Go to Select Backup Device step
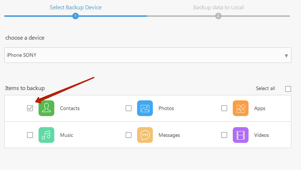Screen dimensions: 301x170 pyautogui.click(x=75, y=7)
